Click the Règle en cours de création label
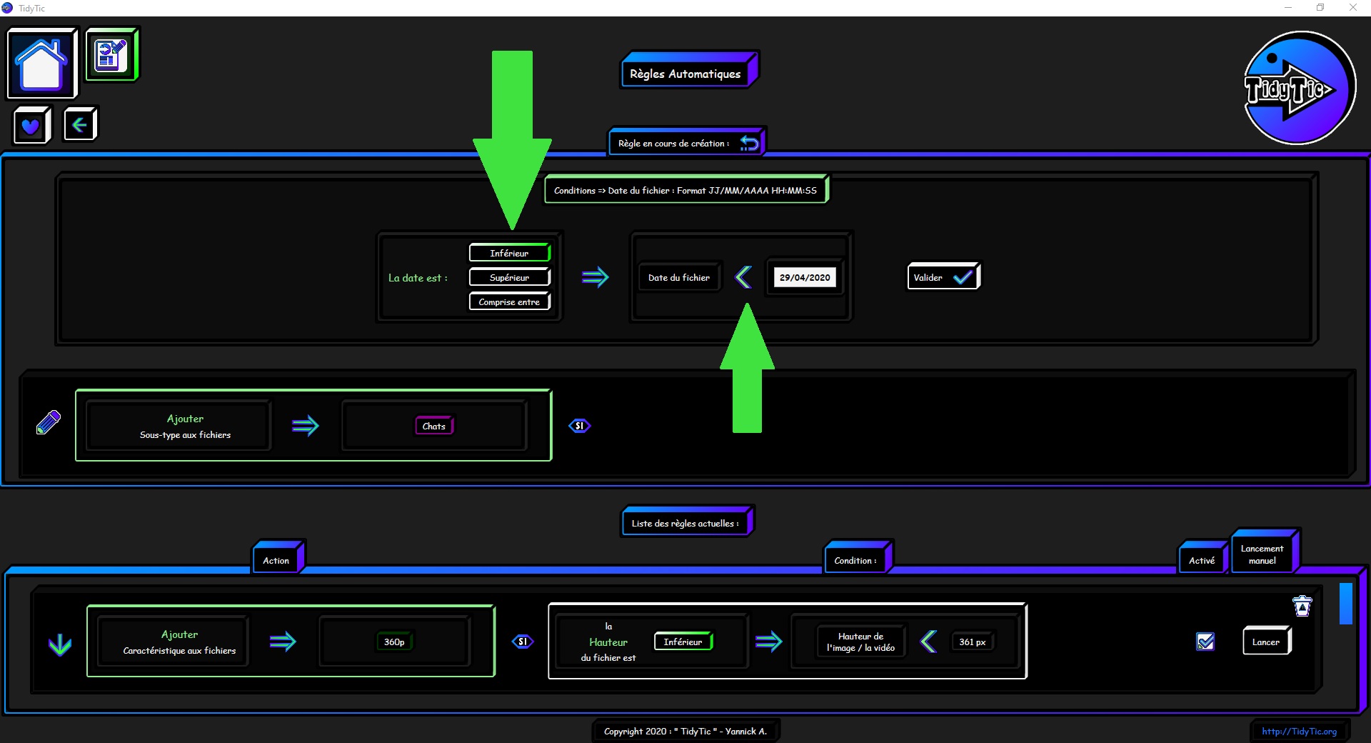1371x743 pixels. 673,144
